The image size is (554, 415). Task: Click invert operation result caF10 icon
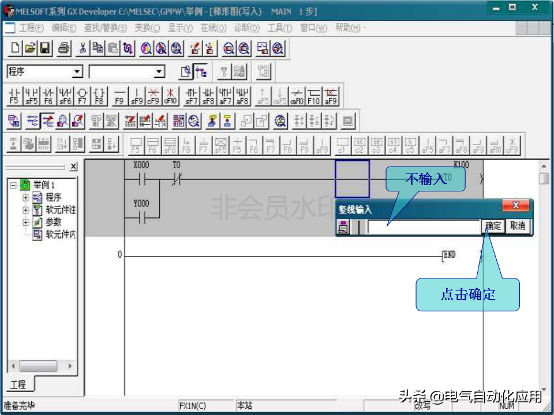pyautogui.click(x=297, y=96)
